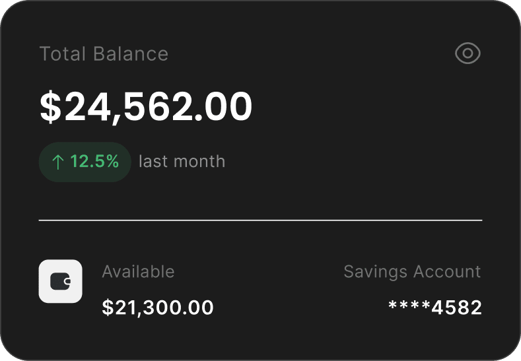Click the dollar sign in $24,562.00
Screen dimensions: 521x361
[50, 106]
